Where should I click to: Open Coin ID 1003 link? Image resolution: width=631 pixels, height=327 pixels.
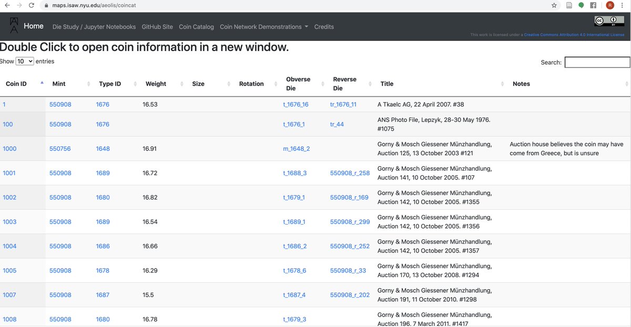[9, 221]
